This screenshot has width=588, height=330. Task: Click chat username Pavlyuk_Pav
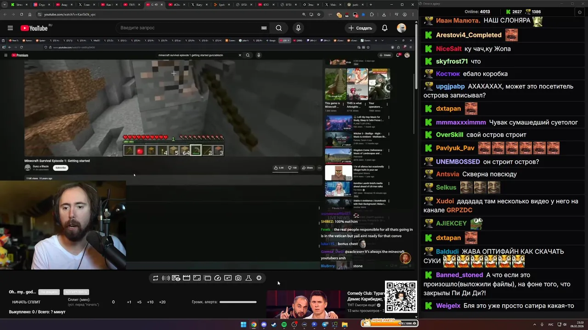(455, 148)
